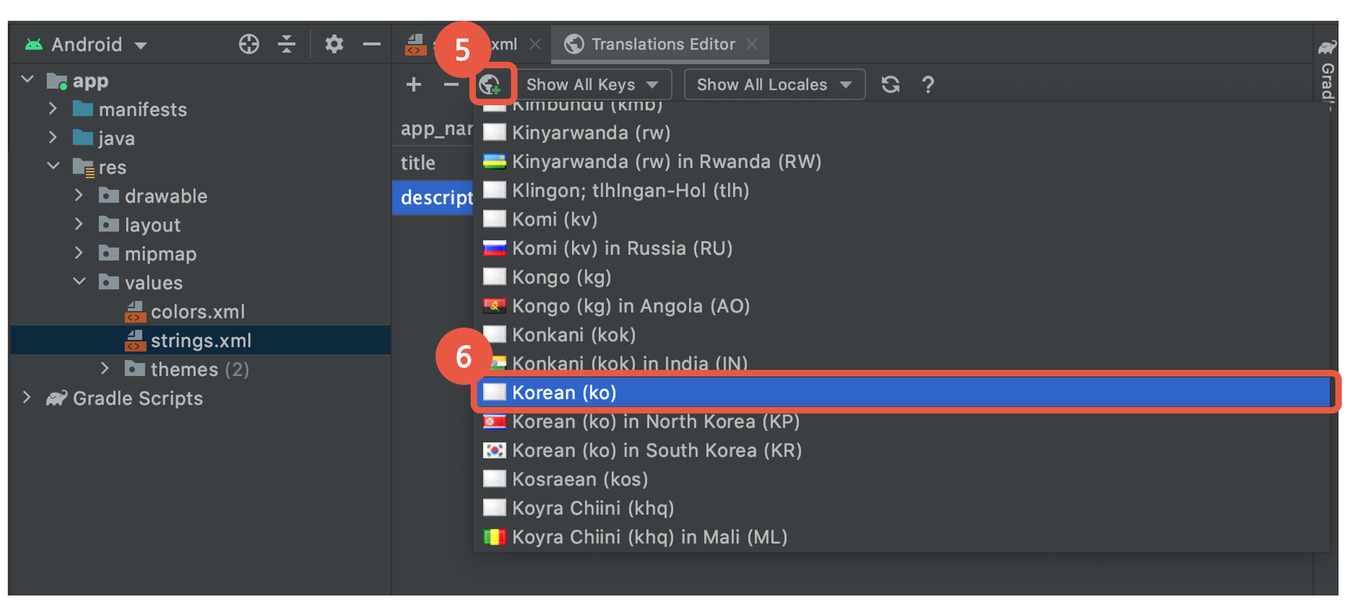Image resolution: width=1347 pixels, height=615 pixels.
Task: Select strings.xml in project tree
Action: coord(200,340)
